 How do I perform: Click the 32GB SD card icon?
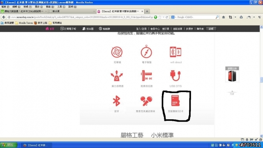175,100
